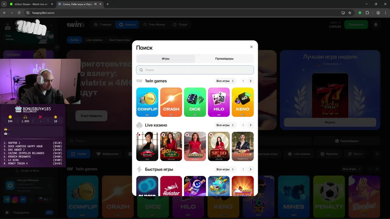Open Провайдеры filter on casino page
Screen dimensions: 390x219
[347, 141]
